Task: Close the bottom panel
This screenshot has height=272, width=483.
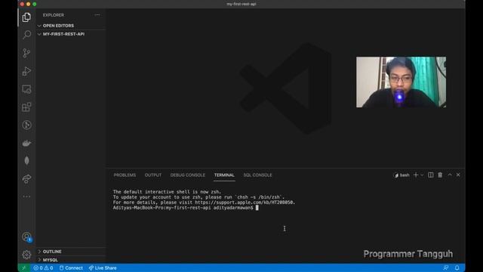Action: [x=458, y=175]
